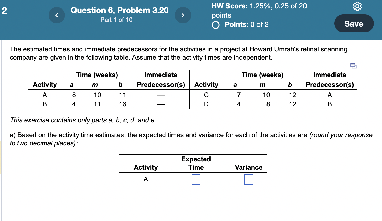
Task: Expand the question header's forward chevron
Action: pyautogui.click(x=183, y=15)
